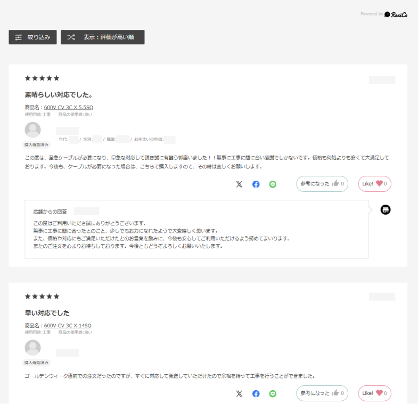Share first review on LINE
418x404 pixels.
pos(273,184)
